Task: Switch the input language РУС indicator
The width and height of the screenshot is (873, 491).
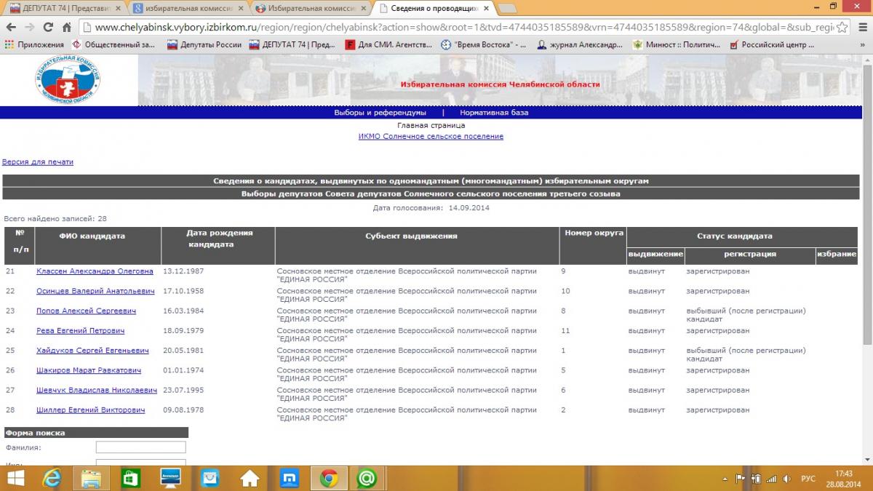Action: 808,479
